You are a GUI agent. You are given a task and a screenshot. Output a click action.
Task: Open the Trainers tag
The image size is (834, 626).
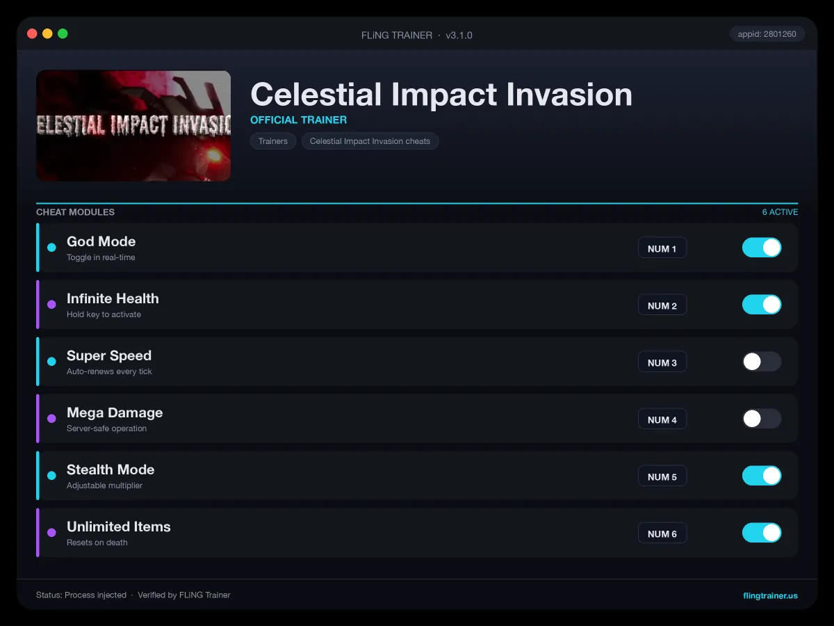pyautogui.click(x=273, y=141)
